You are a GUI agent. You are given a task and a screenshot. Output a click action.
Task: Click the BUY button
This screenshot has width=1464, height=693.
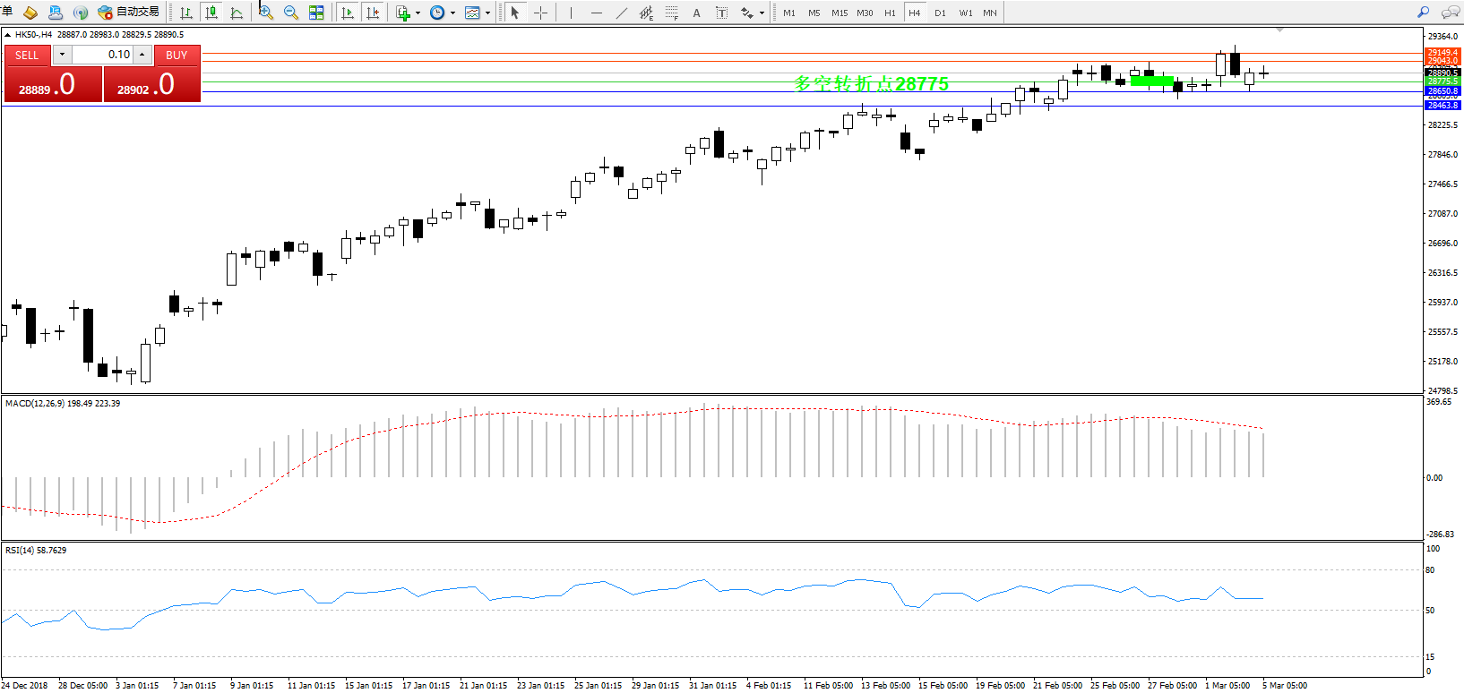177,55
